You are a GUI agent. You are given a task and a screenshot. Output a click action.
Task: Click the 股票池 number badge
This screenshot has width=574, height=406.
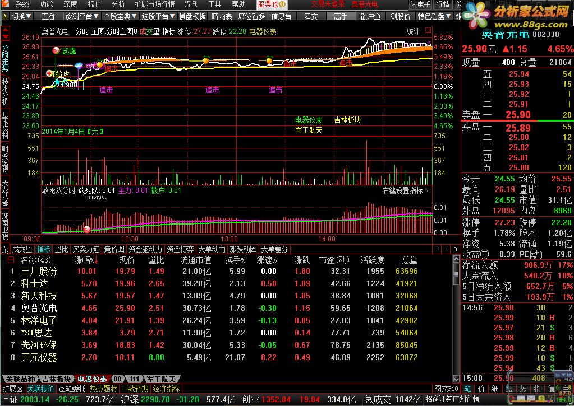pyautogui.click(x=282, y=4)
